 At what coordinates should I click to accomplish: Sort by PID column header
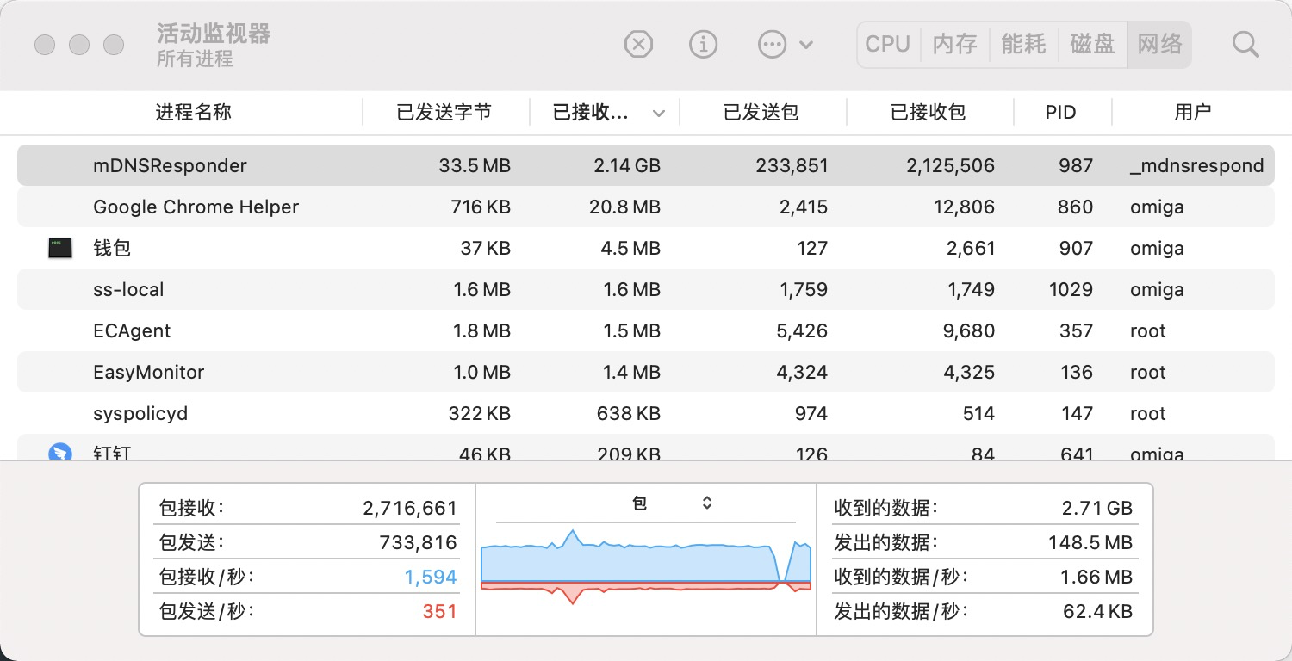[1060, 112]
